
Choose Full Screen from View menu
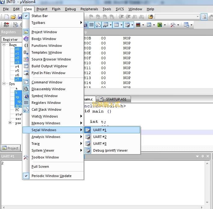(40, 167)
